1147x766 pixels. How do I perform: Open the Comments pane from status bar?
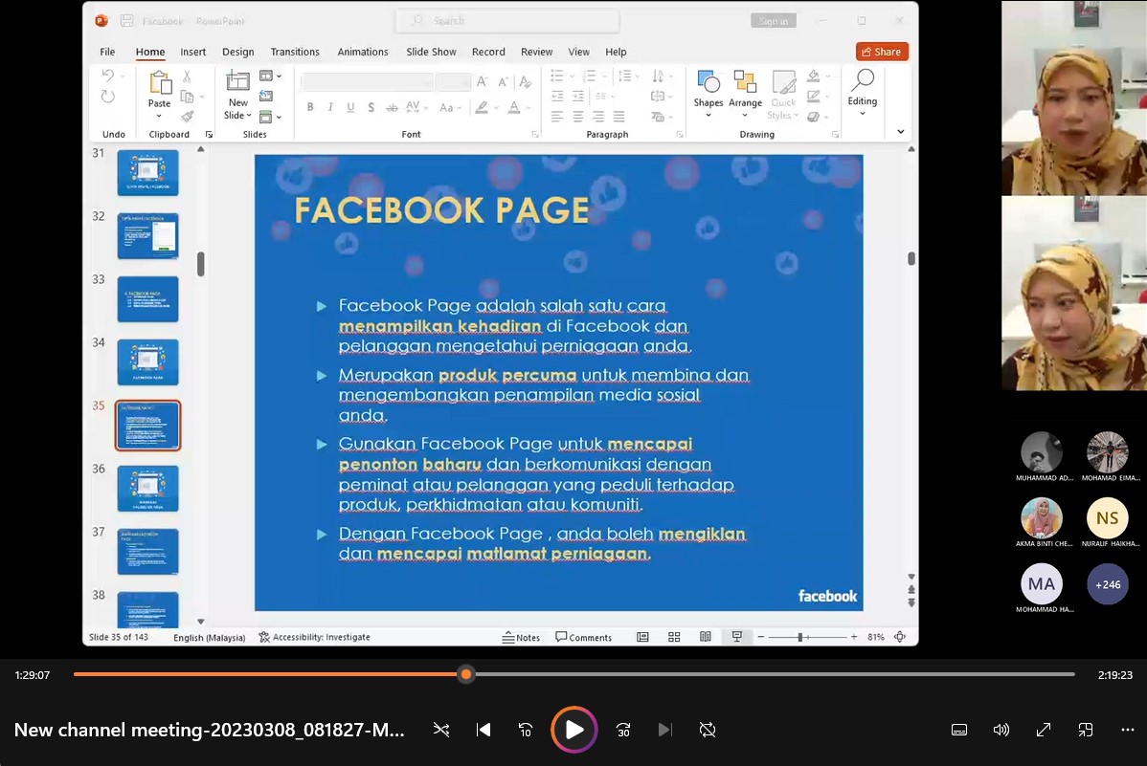click(x=584, y=637)
